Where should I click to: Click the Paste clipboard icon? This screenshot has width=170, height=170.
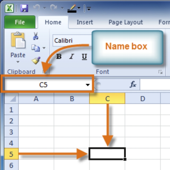coord(18,40)
